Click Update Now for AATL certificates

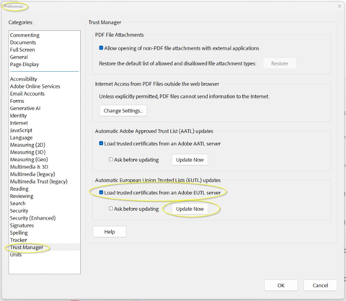pos(190,159)
